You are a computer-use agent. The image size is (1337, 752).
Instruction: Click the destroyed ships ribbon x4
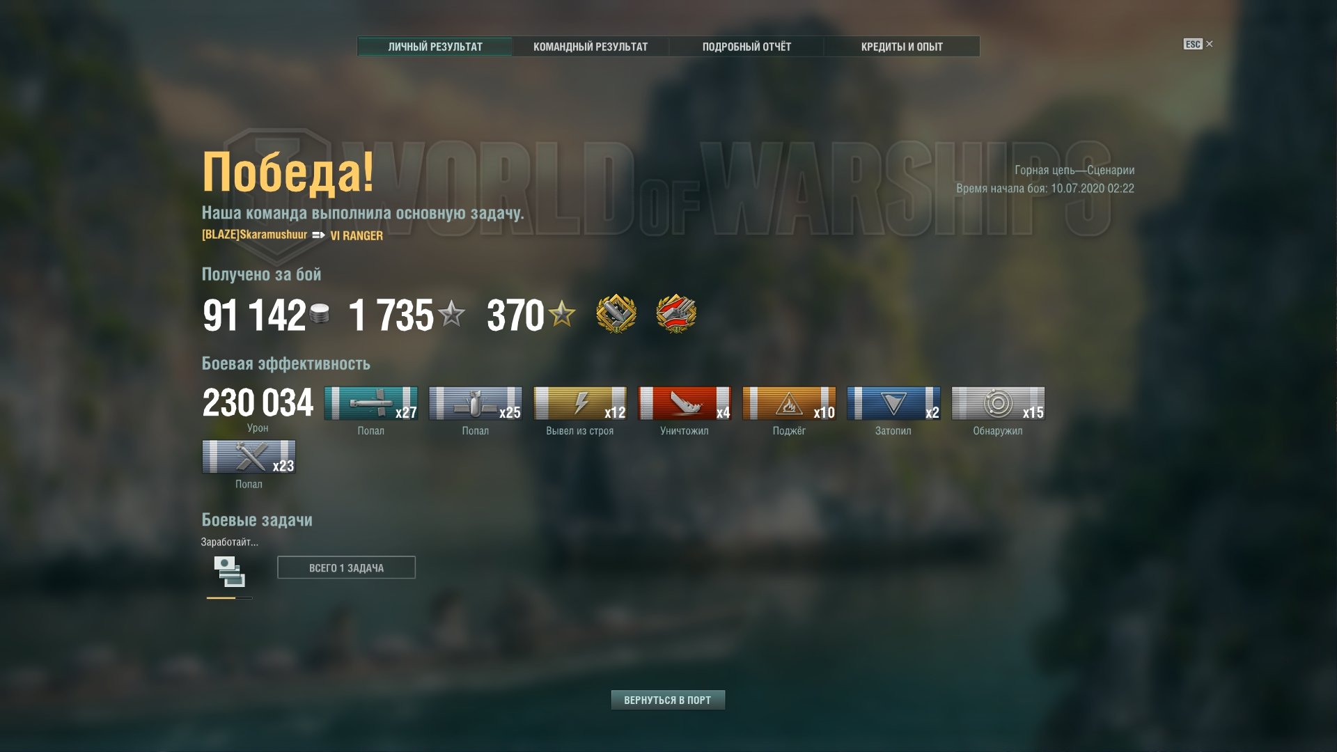685,403
